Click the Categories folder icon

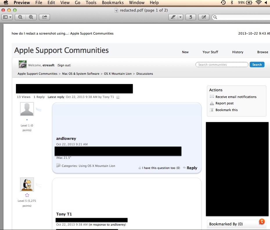(x=58, y=165)
